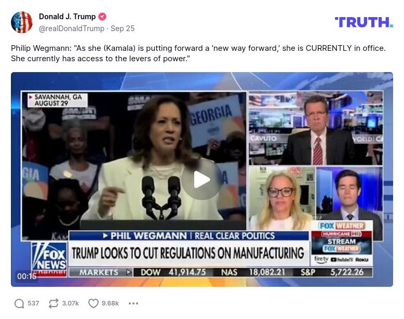
Task: Click the TRUTH logo
Action: 363,22
